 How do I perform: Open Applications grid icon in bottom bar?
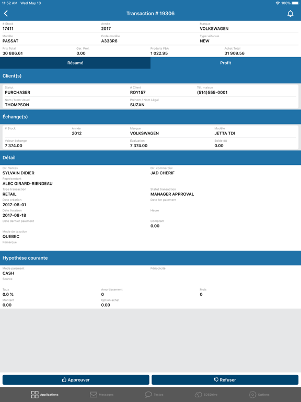pos(35,395)
